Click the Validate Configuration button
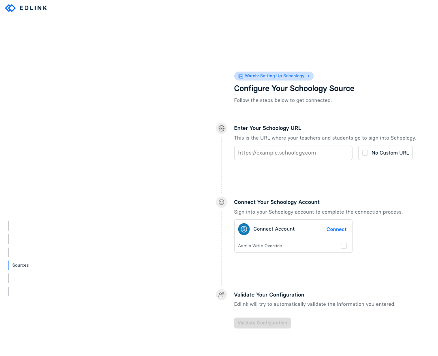Viewport: 438px width, 356px height. pyautogui.click(x=262, y=323)
